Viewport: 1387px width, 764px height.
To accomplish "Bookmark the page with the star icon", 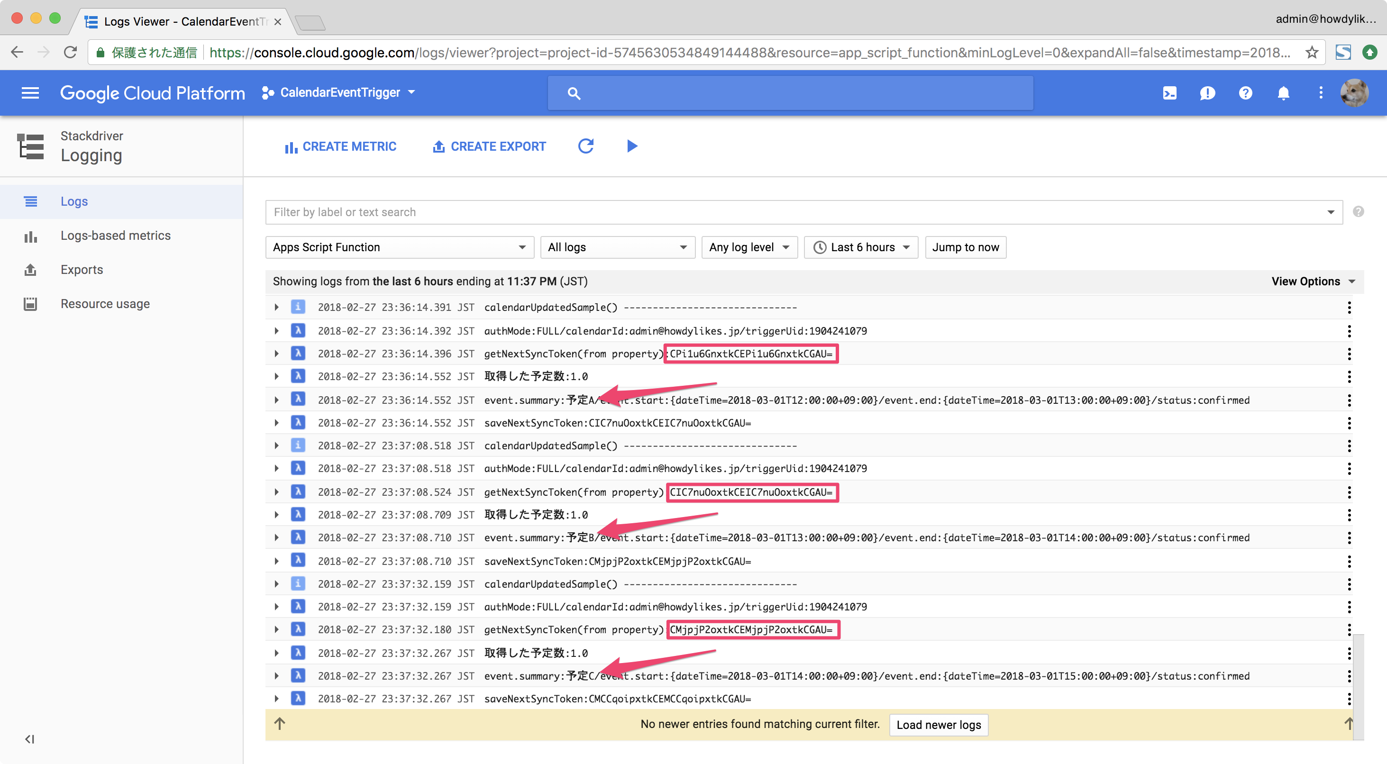I will pos(1312,53).
